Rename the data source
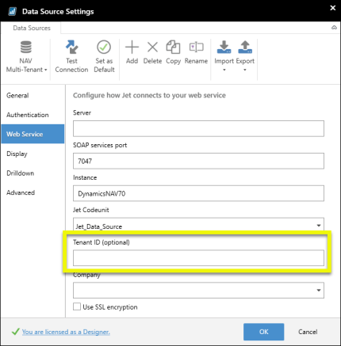The image size is (341, 346). 196,52
